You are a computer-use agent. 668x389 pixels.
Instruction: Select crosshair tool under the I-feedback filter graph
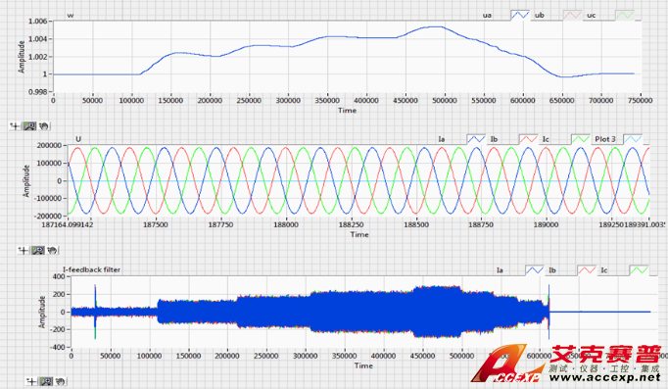coord(31,382)
